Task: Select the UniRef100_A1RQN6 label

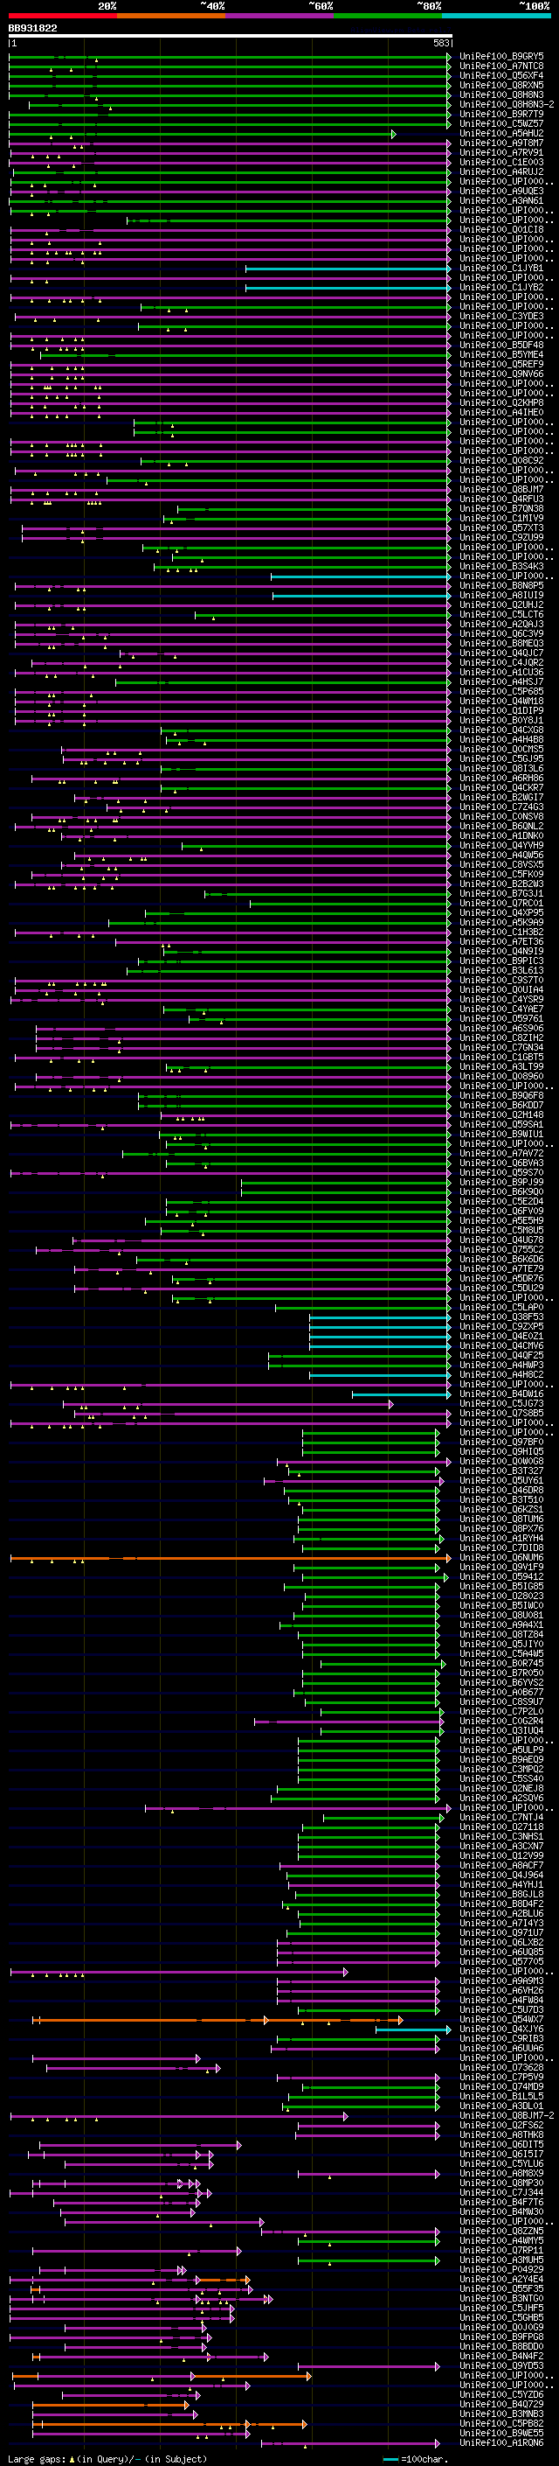Action: point(501,2443)
